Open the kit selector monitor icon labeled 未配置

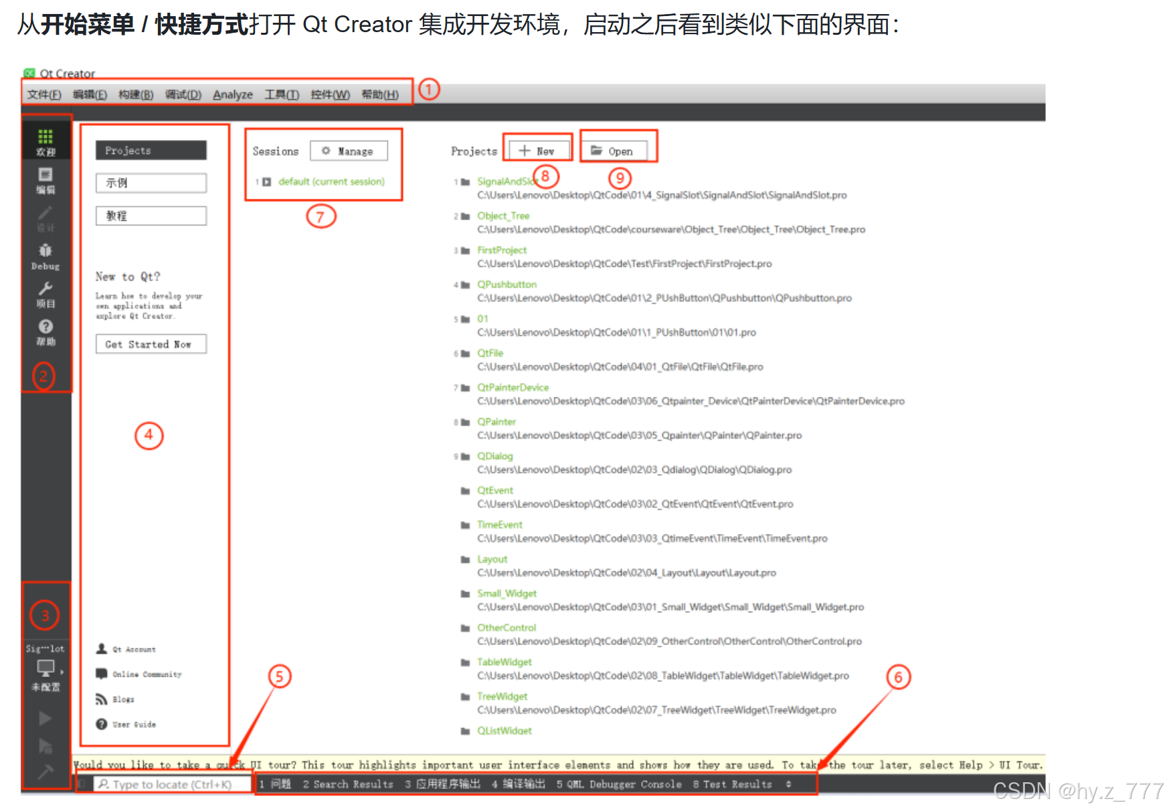[x=46, y=668]
